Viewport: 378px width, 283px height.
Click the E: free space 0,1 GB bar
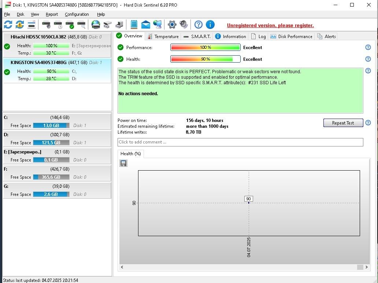point(51,160)
